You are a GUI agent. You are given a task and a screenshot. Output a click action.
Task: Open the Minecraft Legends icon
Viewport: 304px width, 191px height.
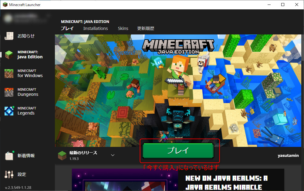(9, 111)
